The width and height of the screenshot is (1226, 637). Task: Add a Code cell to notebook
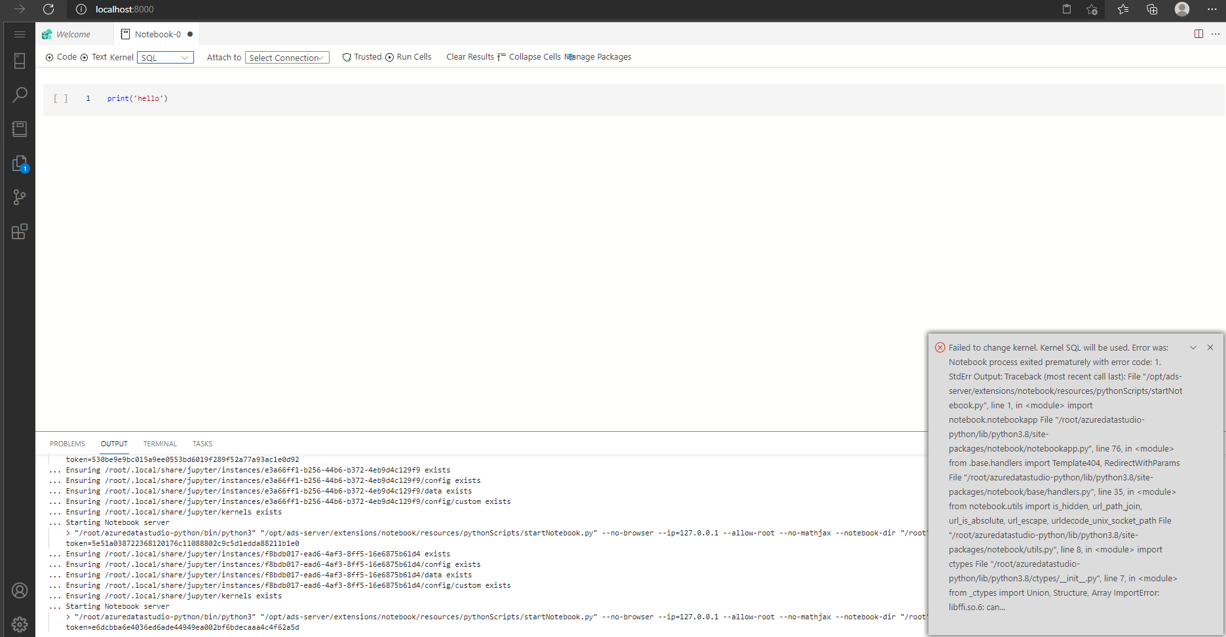[x=61, y=57]
